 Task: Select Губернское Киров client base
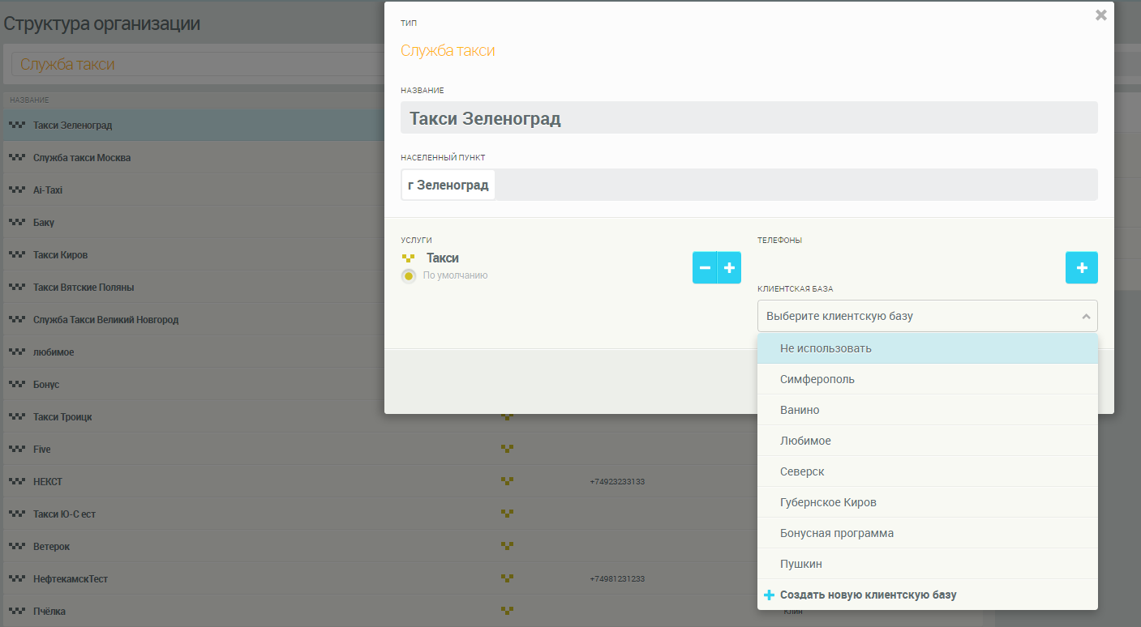(x=828, y=502)
